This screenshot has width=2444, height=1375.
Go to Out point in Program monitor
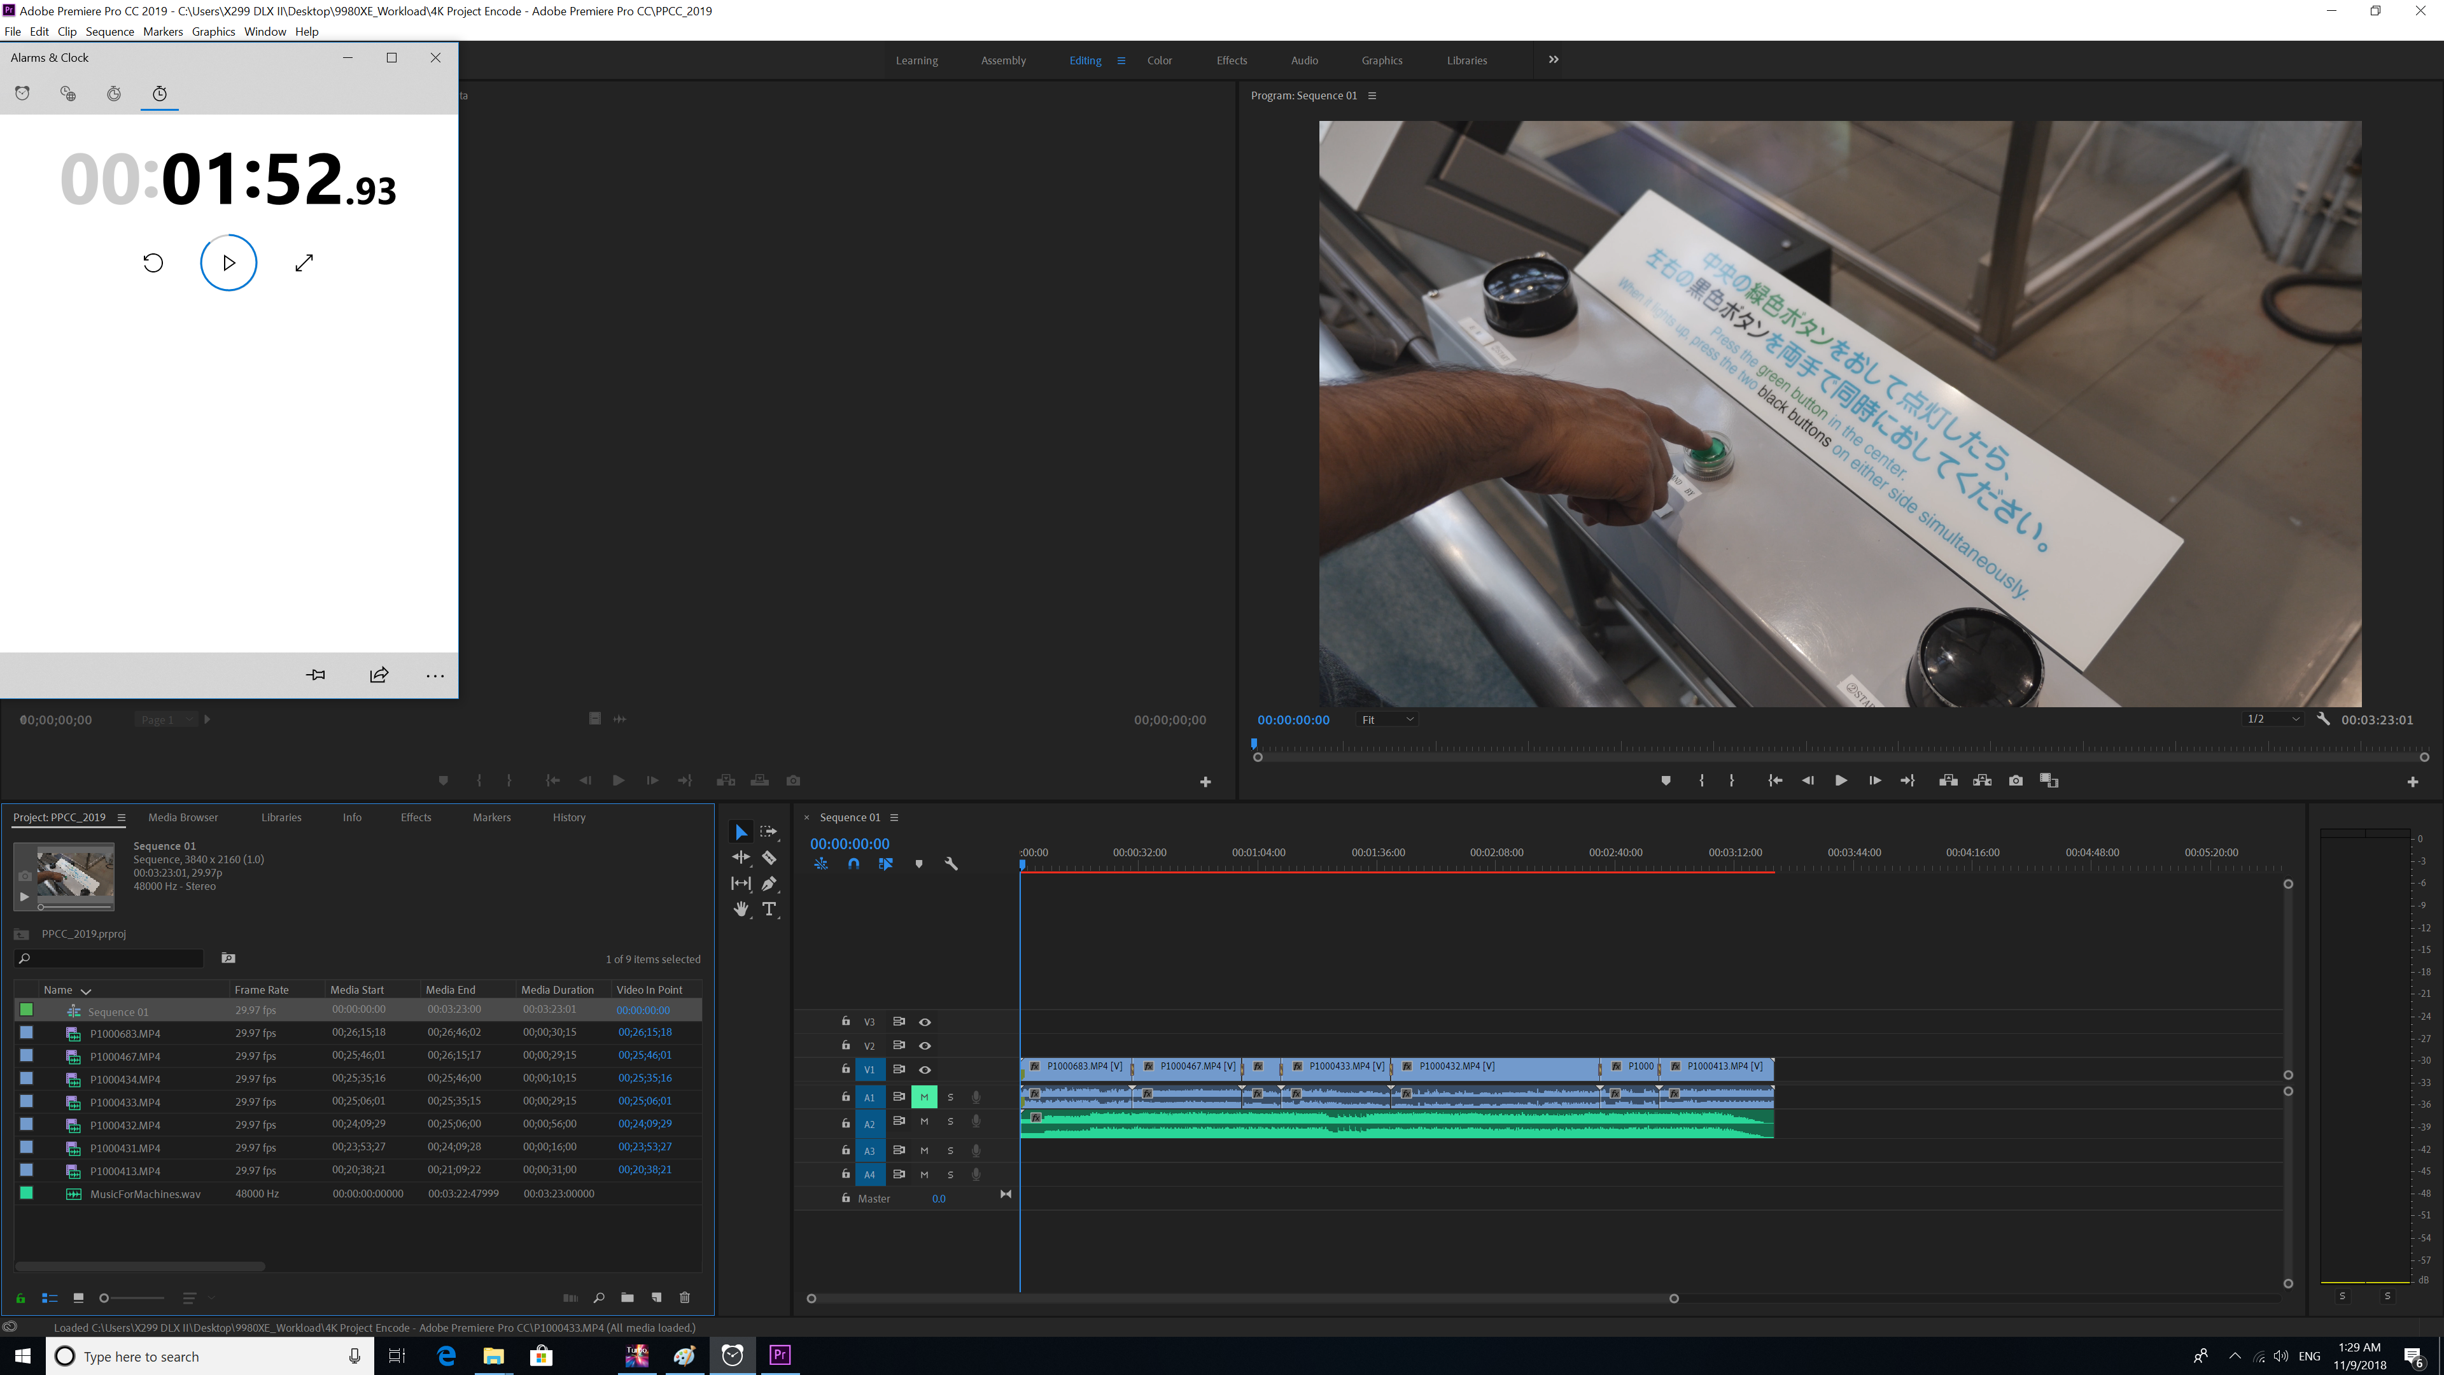[x=1907, y=780]
